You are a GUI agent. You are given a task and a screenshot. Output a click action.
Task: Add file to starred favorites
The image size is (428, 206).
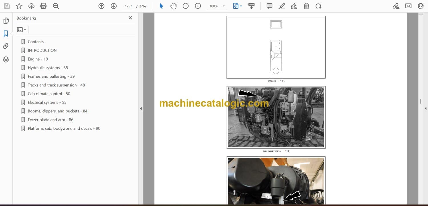(x=19, y=6)
